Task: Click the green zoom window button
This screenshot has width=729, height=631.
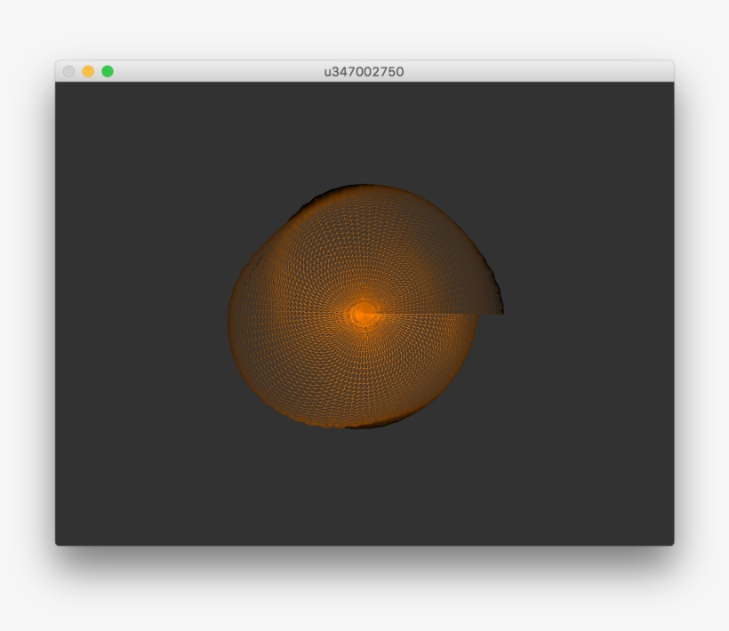Action: tap(107, 70)
